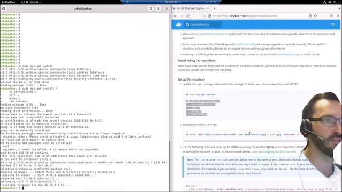
Task: Reload the Docker docs page
Action: coord(188,16)
